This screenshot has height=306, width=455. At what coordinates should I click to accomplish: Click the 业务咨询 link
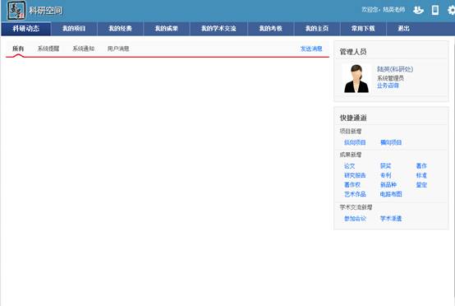[388, 86]
